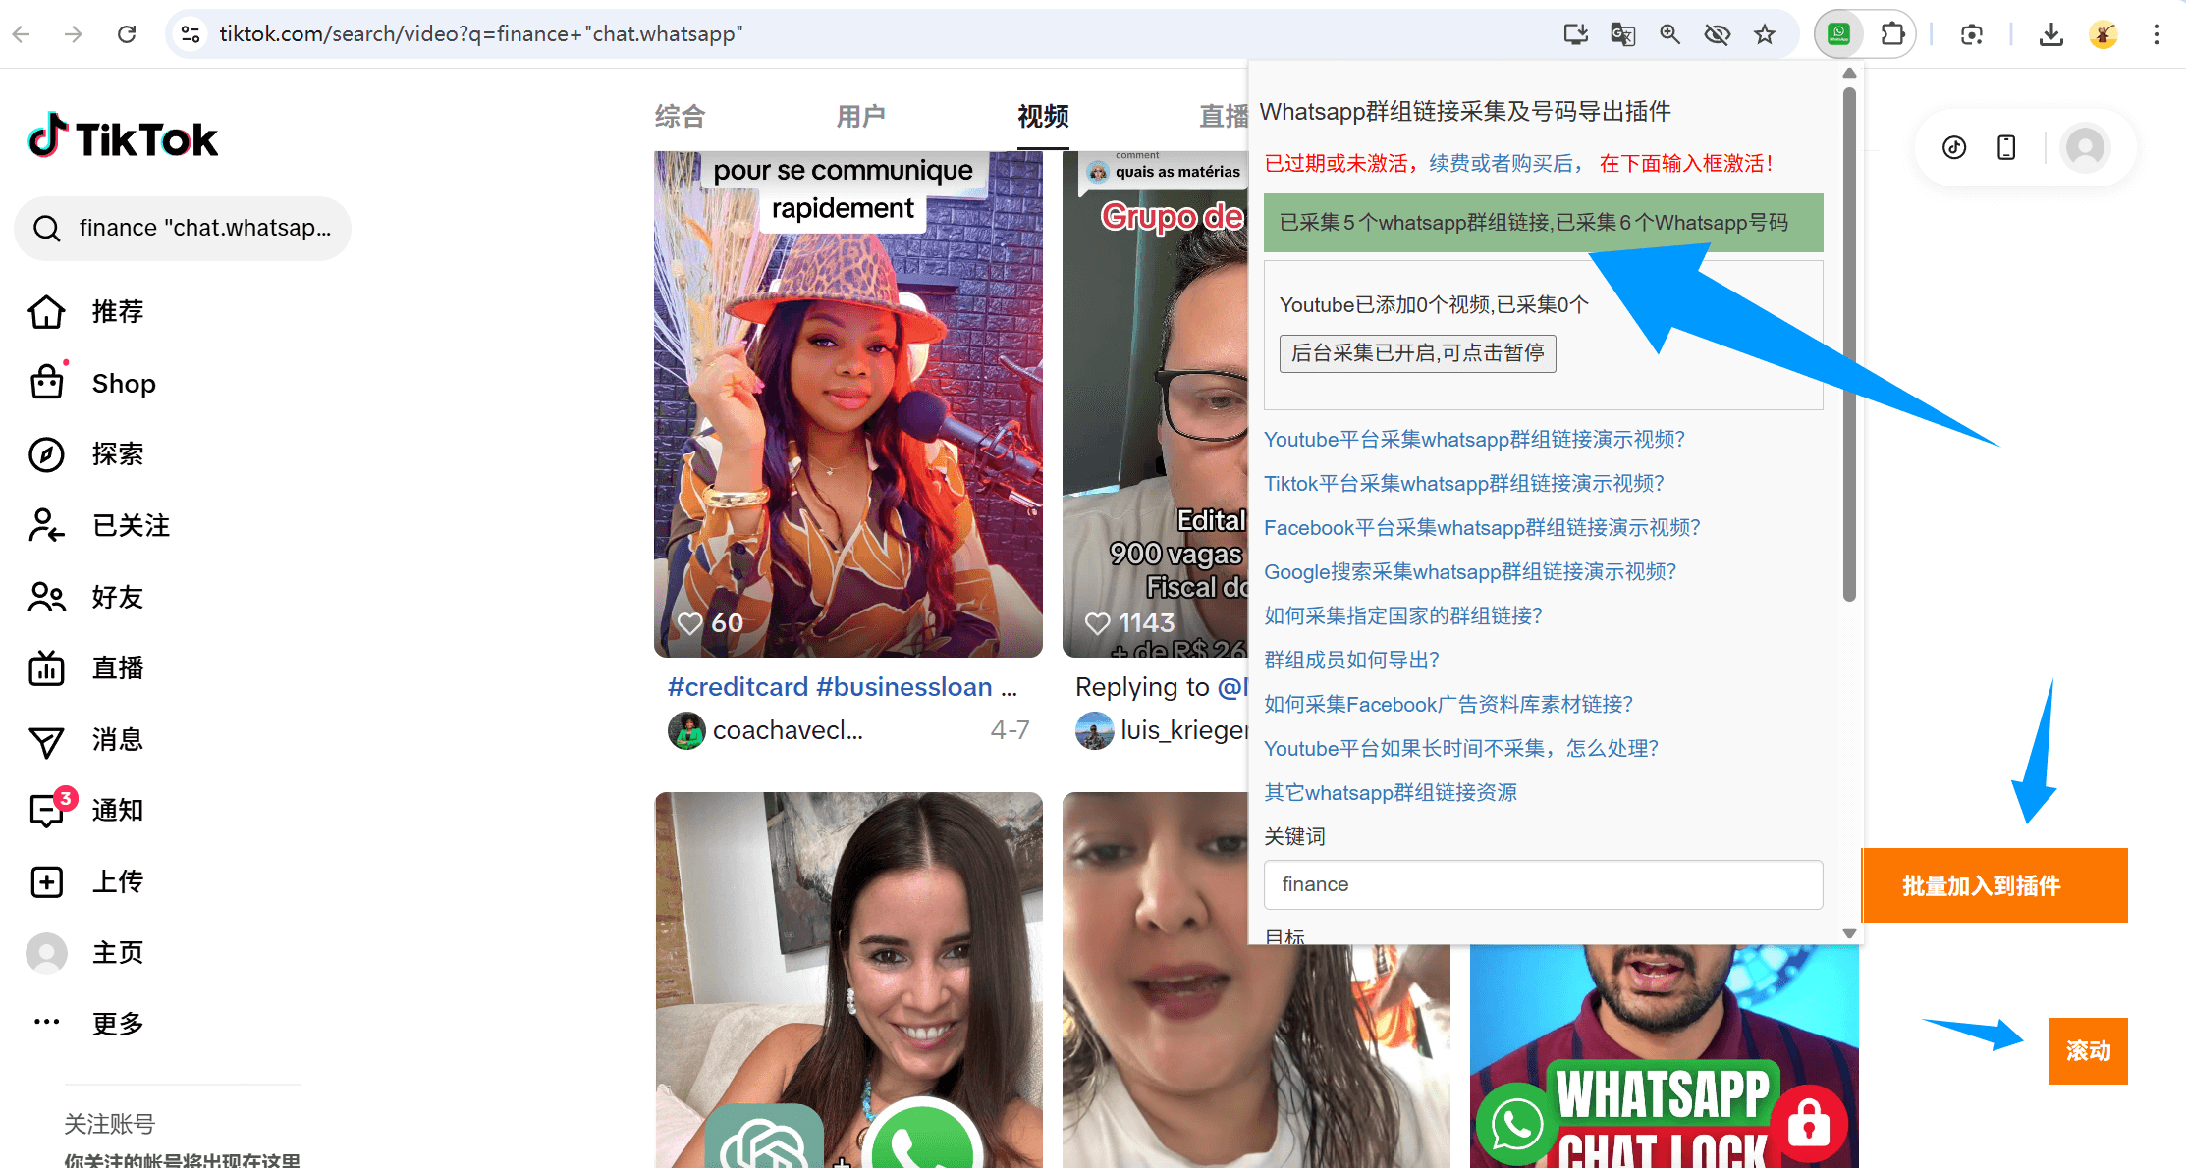
Task: Switch to the 用户 users tab
Action: click(860, 117)
